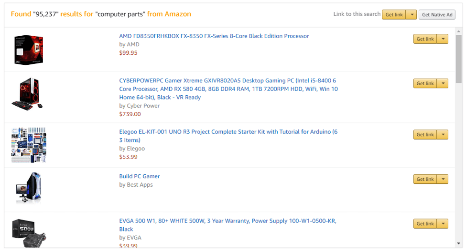Expand Get link dropdown for CyberPowerPC desktop
Image resolution: width=466 pixels, height=251 pixels.
coord(443,84)
